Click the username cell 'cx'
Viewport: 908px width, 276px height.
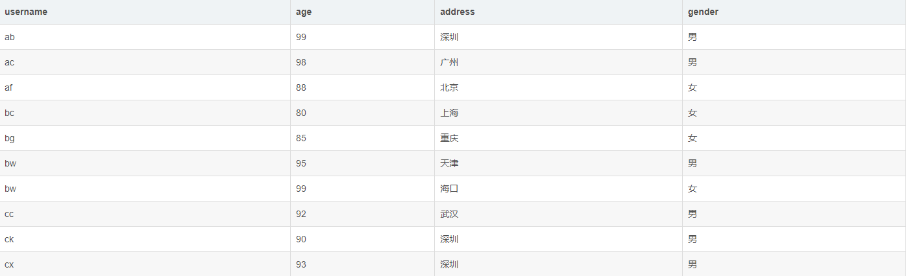click(9, 264)
